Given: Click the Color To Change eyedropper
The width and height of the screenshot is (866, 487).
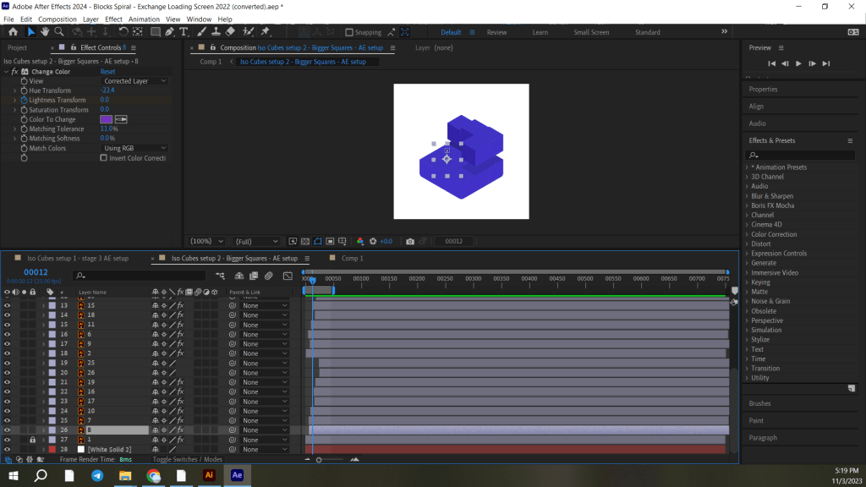Looking at the screenshot, I should pos(121,119).
